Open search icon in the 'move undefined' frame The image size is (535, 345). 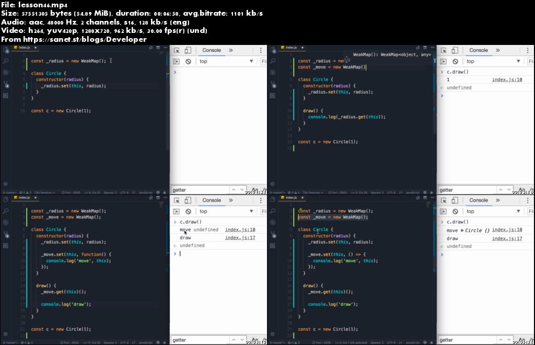6,211
